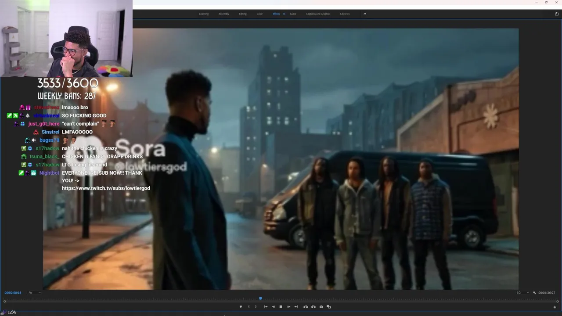Viewport: 562px width, 316px height.
Task: Click Nightbot username in chat
Action: tap(49, 173)
